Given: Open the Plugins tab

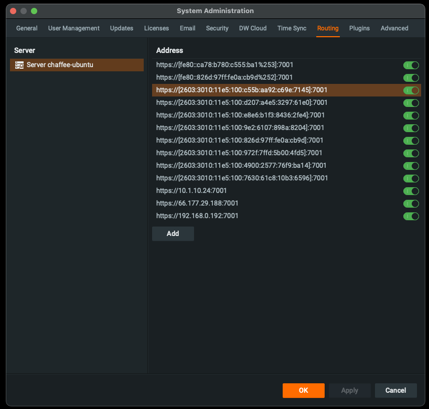Looking at the screenshot, I should [359, 28].
